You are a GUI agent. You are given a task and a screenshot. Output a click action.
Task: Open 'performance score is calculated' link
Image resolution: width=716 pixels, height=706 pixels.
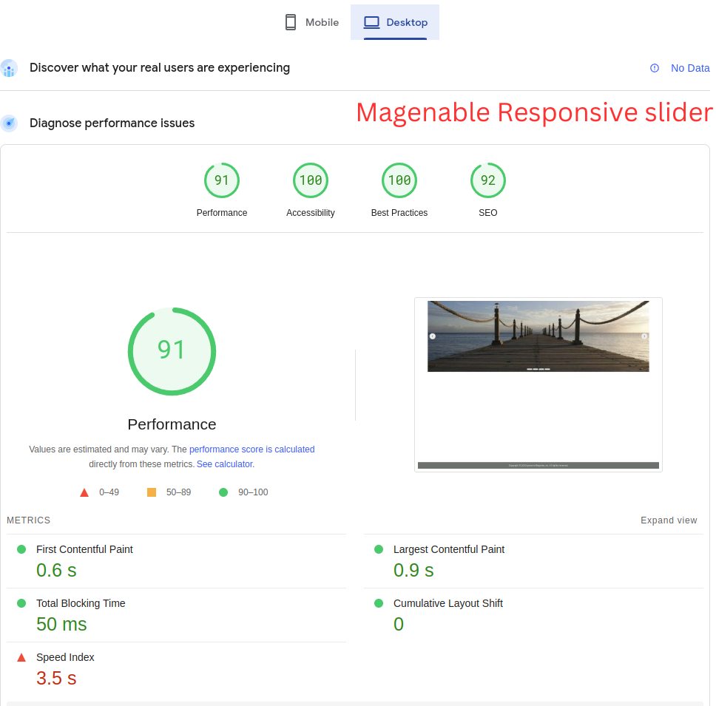252,449
